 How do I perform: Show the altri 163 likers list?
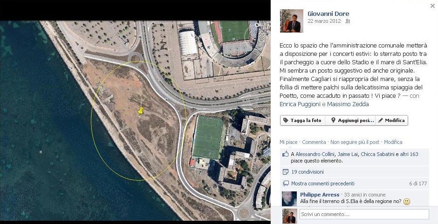[x=409, y=154]
